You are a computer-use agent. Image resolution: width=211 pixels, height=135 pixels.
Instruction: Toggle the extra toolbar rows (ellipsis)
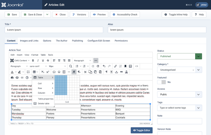coord(96,60)
